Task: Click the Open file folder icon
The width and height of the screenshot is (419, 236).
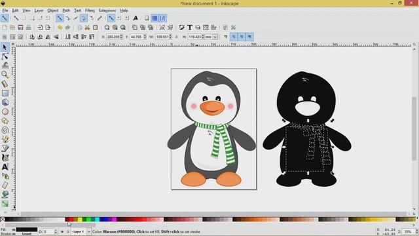Action: [x=12, y=28]
